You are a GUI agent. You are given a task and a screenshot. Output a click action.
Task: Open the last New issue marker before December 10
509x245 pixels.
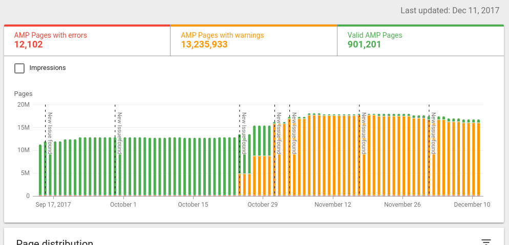tap(433, 133)
